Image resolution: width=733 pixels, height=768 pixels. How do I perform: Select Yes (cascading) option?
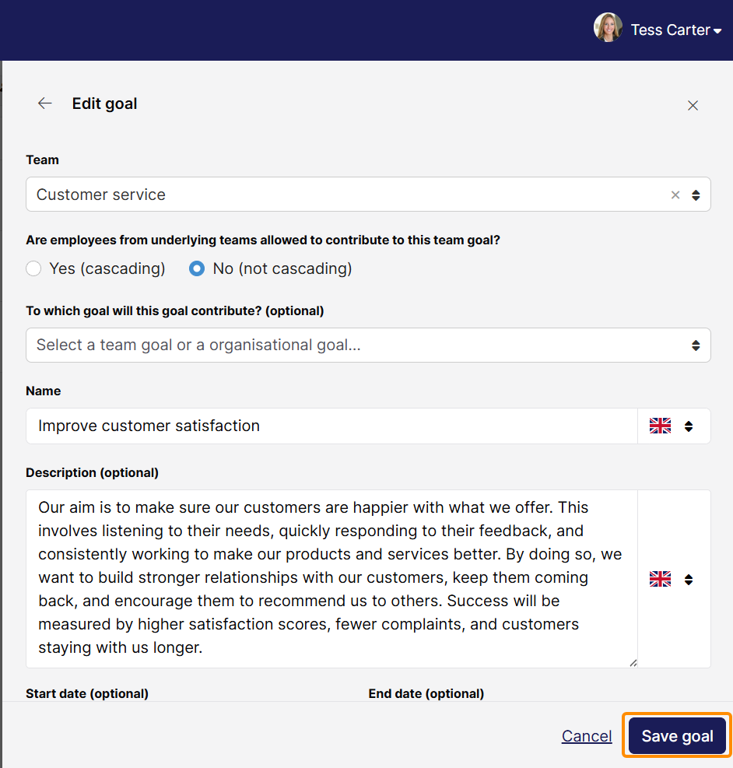(33, 268)
